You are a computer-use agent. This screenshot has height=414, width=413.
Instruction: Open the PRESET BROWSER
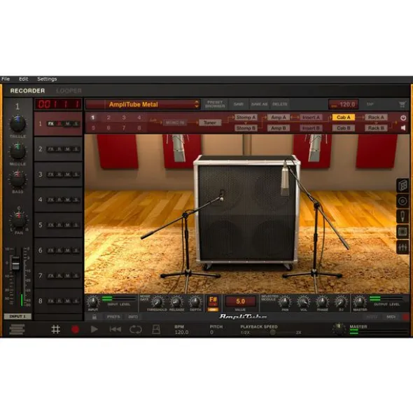[215, 104]
